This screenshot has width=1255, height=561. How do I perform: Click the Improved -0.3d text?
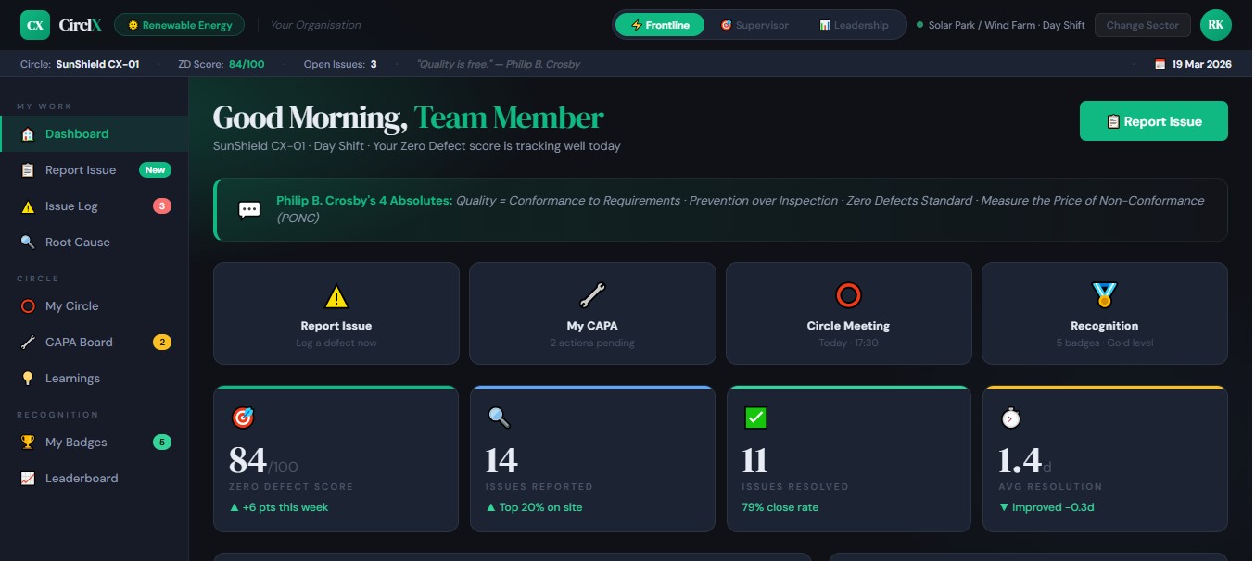[1046, 507]
